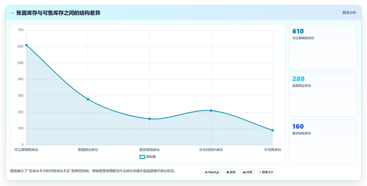Click the y-axis value 100
The image size is (367, 186).
[21, 128]
